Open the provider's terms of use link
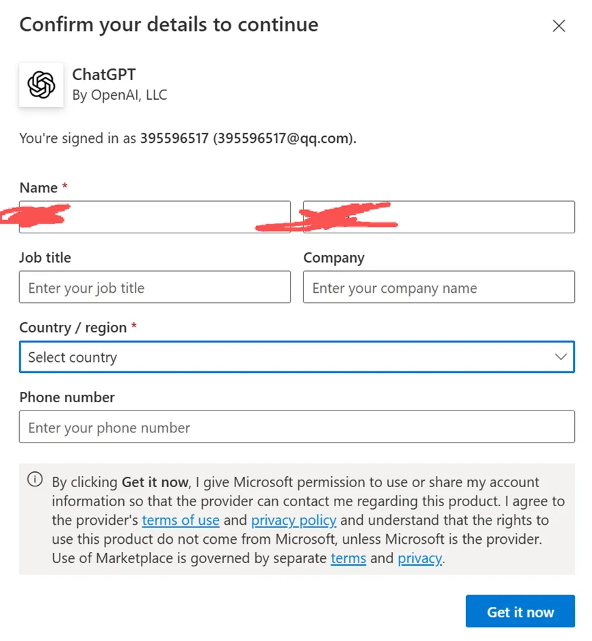This screenshot has height=641, width=592. pyautogui.click(x=181, y=520)
